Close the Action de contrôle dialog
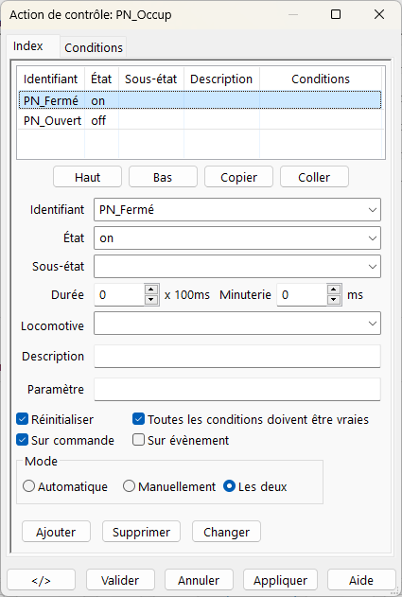Screen dimensions: 402x597 click(x=379, y=14)
